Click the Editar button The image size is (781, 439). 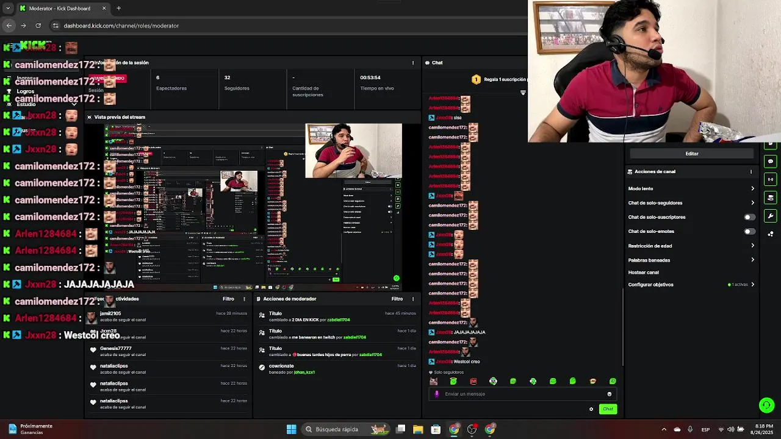[x=691, y=154]
